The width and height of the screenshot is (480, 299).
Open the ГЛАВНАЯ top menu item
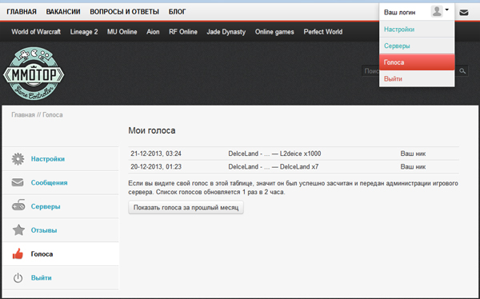[22, 12]
